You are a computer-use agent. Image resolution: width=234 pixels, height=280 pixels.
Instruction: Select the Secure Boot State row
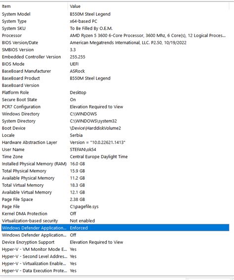(x=115, y=100)
